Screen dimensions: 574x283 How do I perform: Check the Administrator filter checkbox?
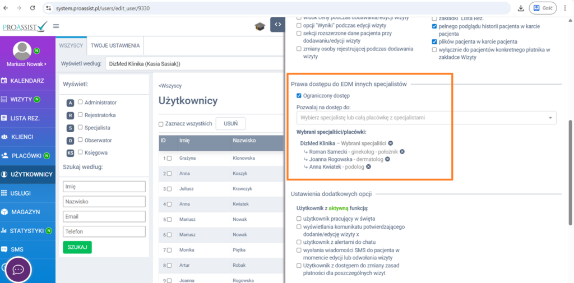click(80, 102)
